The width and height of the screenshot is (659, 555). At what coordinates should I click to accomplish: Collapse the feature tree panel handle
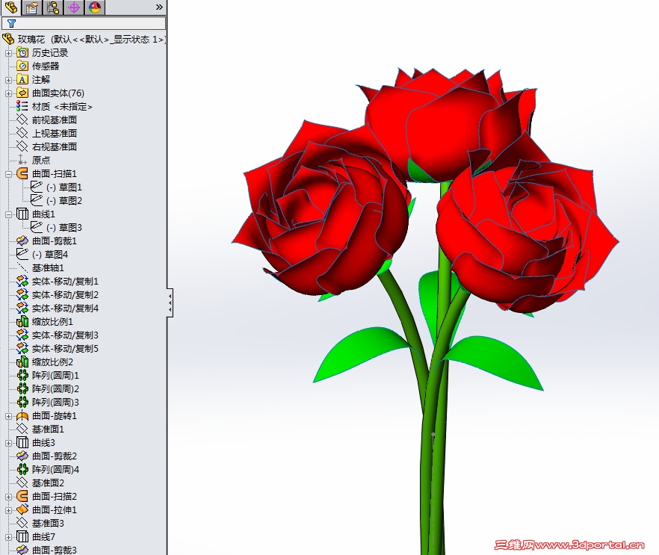click(170, 303)
